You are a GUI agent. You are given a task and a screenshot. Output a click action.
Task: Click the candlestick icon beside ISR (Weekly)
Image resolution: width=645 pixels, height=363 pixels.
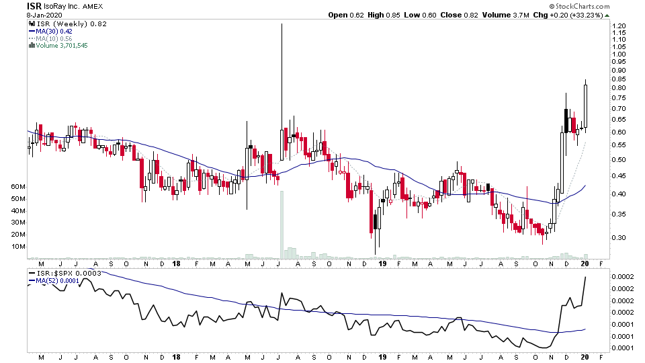pyautogui.click(x=32, y=24)
